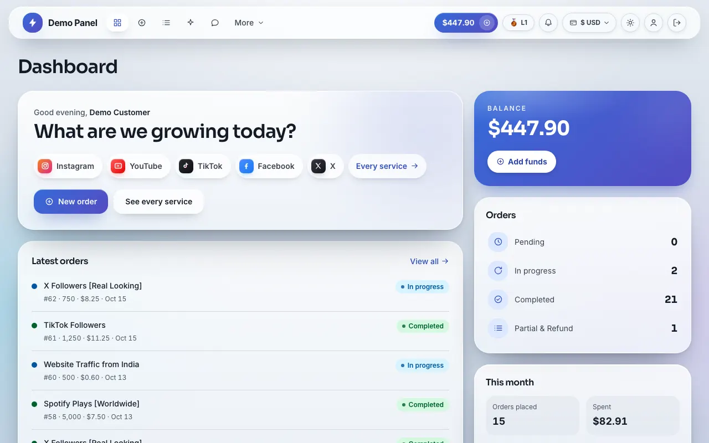
Task: Click the logout arrow icon
Action: pyautogui.click(x=677, y=23)
